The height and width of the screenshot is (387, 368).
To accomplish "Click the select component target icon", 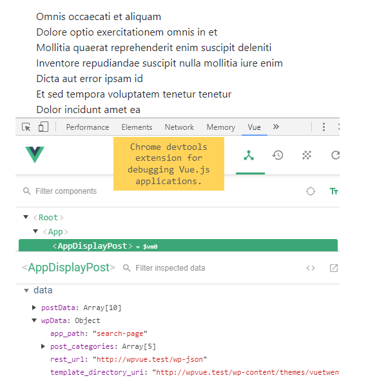I will [x=311, y=191].
